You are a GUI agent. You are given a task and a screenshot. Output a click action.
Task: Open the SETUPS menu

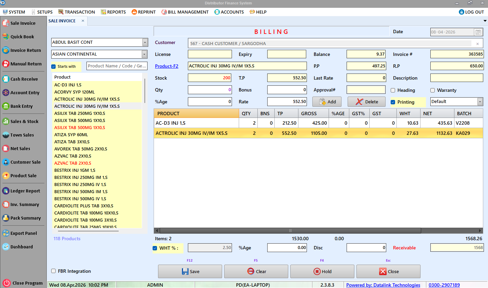click(x=42, y=12)
